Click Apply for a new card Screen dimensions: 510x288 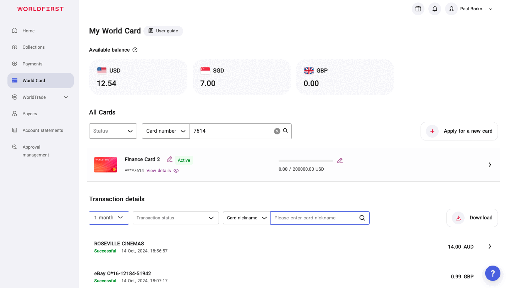click(x=459, y=131)
